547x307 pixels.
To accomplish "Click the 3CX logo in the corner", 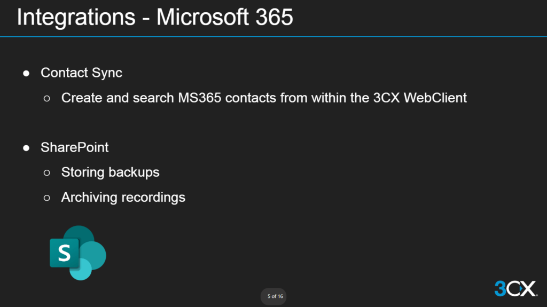I will (515, 288).
